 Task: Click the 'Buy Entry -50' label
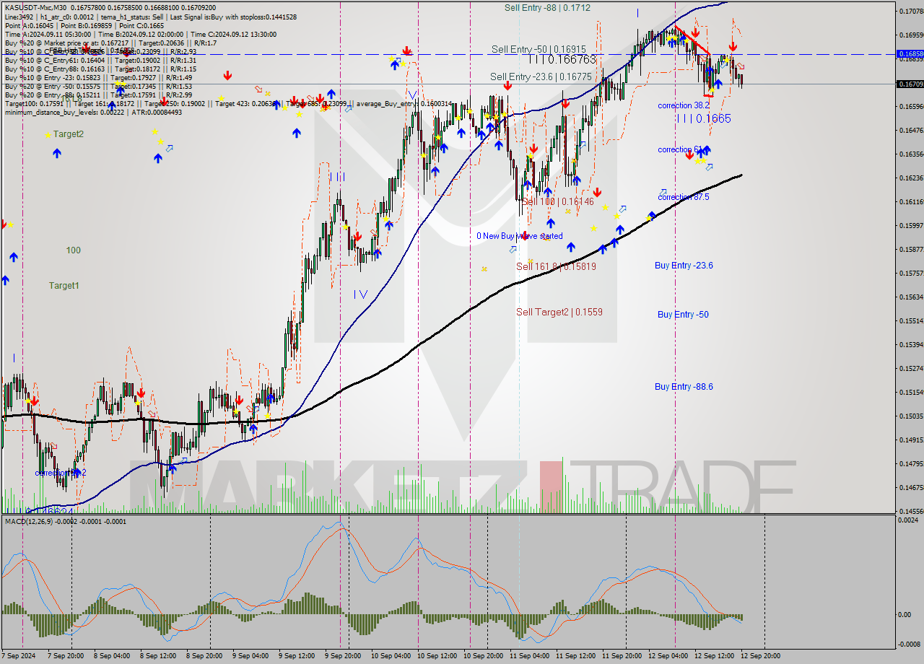coord(683,315)
